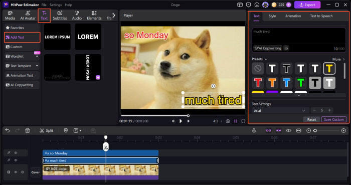
Task: Add a marker with the timeline marker icon
Action: point(66,130)
